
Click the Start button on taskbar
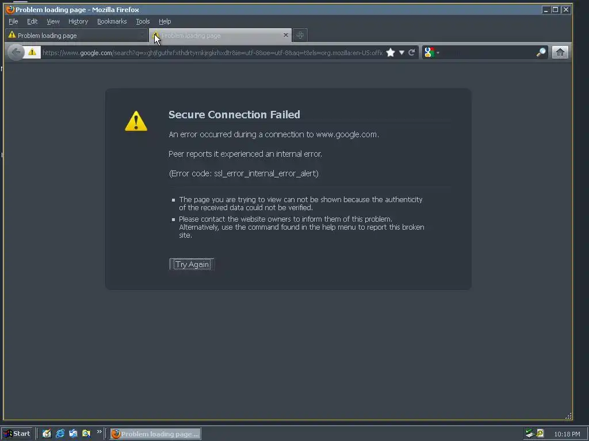[17, 434]
